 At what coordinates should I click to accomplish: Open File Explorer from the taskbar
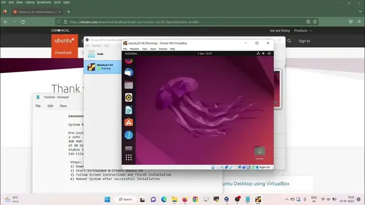coord(175,199)
